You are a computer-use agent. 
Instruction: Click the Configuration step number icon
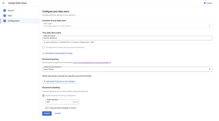tap(4, 21)
